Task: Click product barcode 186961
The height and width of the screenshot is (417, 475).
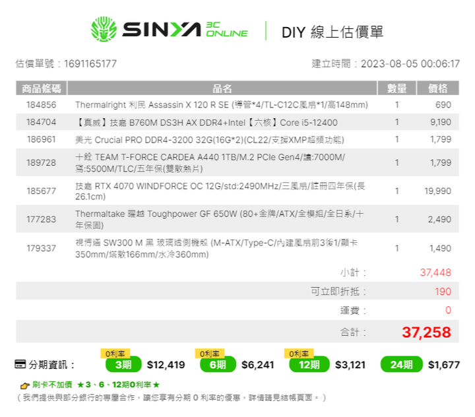Action: [41, 139]
